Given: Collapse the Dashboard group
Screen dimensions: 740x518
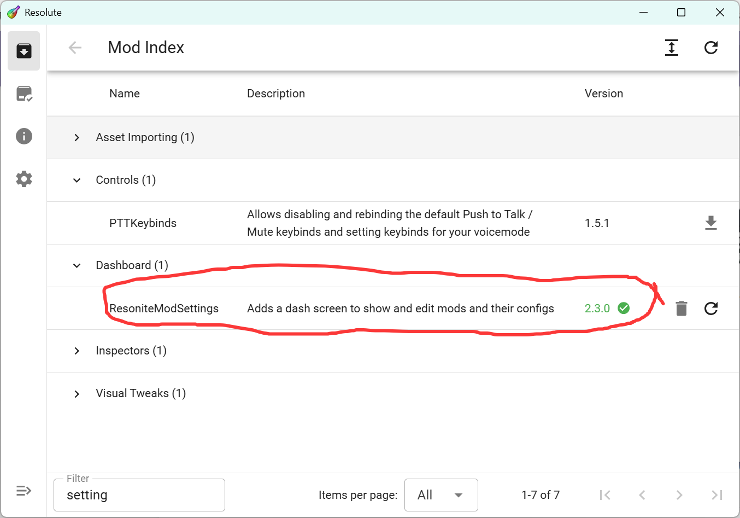Looking at the screenshot, I should [x=77, y=265].
